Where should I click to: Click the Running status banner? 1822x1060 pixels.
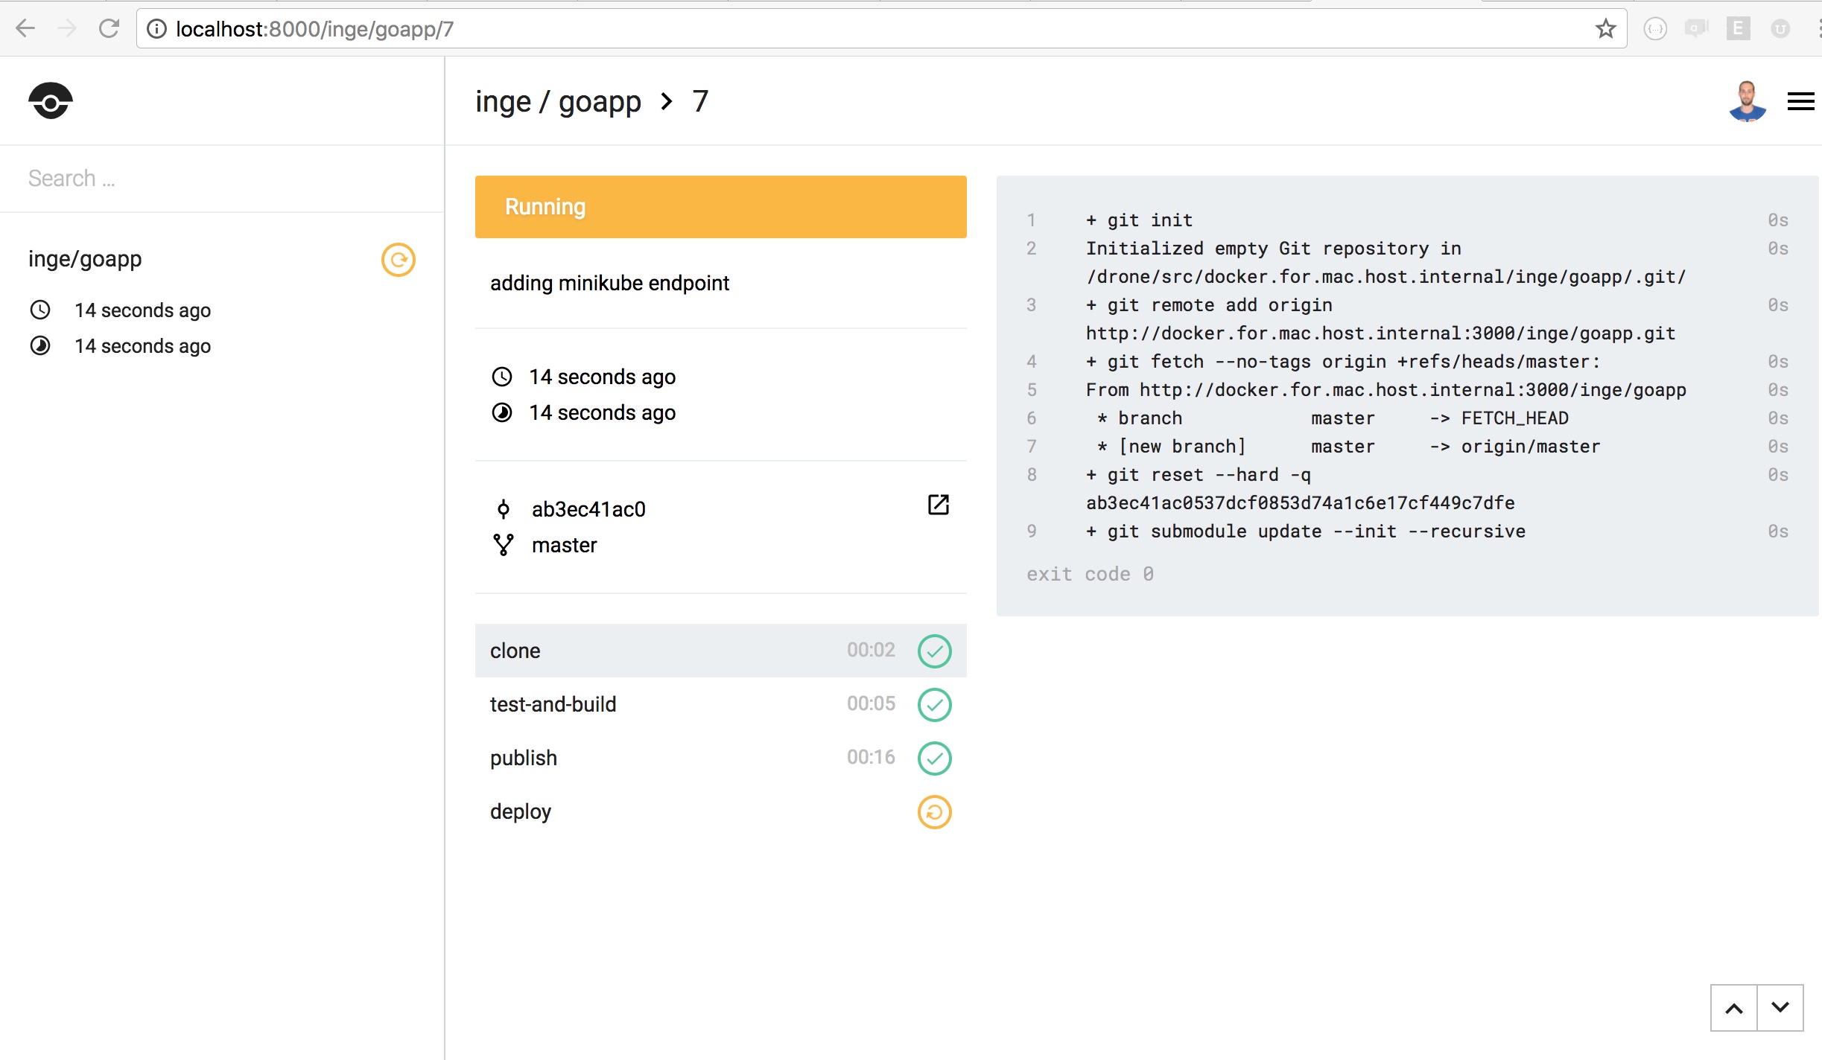720,207
